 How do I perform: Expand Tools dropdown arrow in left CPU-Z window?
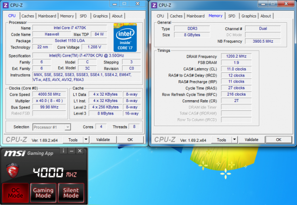click(x=86, y=140)
